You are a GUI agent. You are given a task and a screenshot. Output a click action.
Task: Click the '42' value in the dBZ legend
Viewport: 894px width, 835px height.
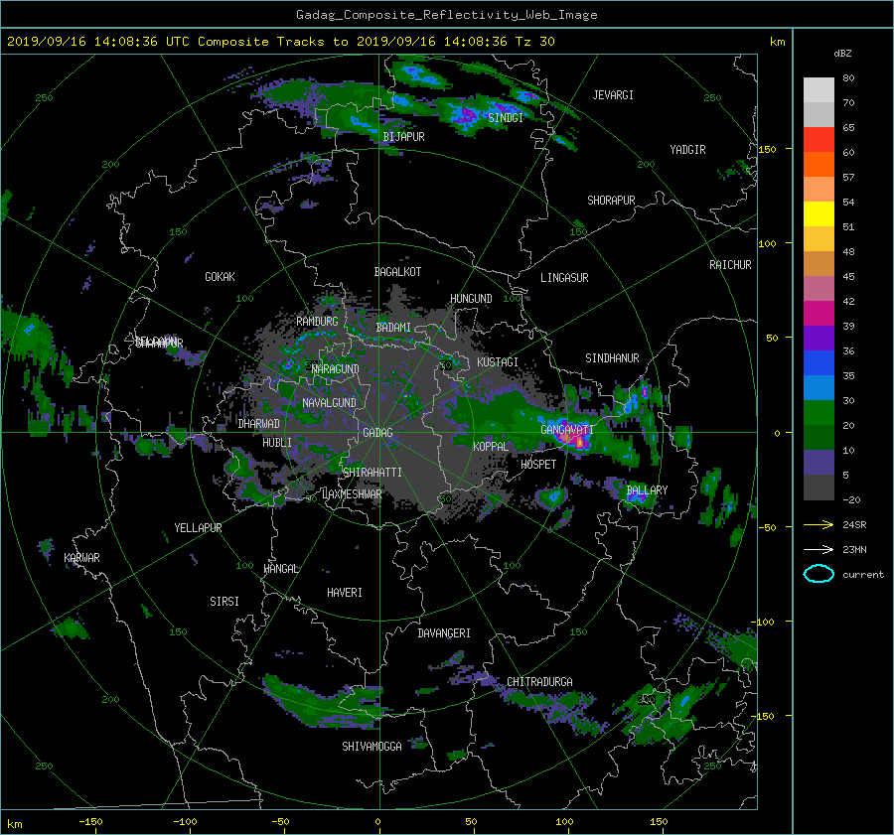[848, 302]
